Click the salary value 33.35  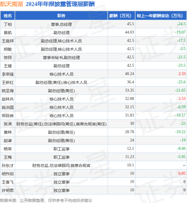(129, 90)
